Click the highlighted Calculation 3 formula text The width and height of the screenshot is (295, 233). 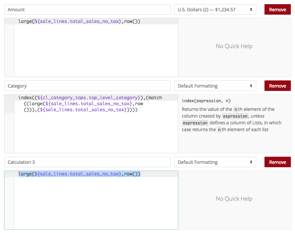[79, 174]
